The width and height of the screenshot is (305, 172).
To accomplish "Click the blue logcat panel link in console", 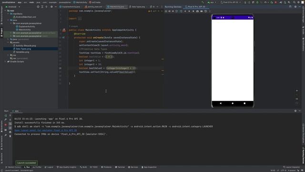I will click(46, 130).
